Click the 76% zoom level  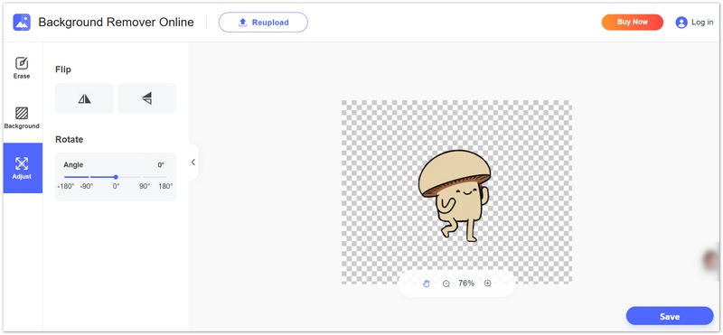click(x=466, y=284)
